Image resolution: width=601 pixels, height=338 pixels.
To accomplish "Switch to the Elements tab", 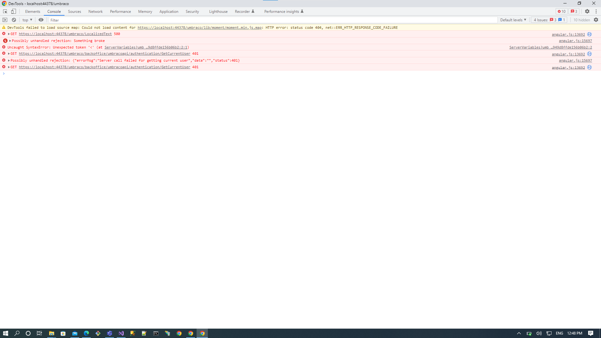I will point(33,11).
